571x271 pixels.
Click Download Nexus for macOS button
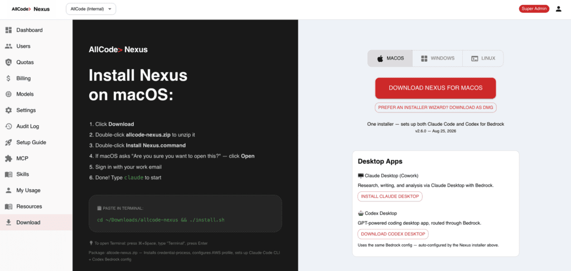point(435,88)
